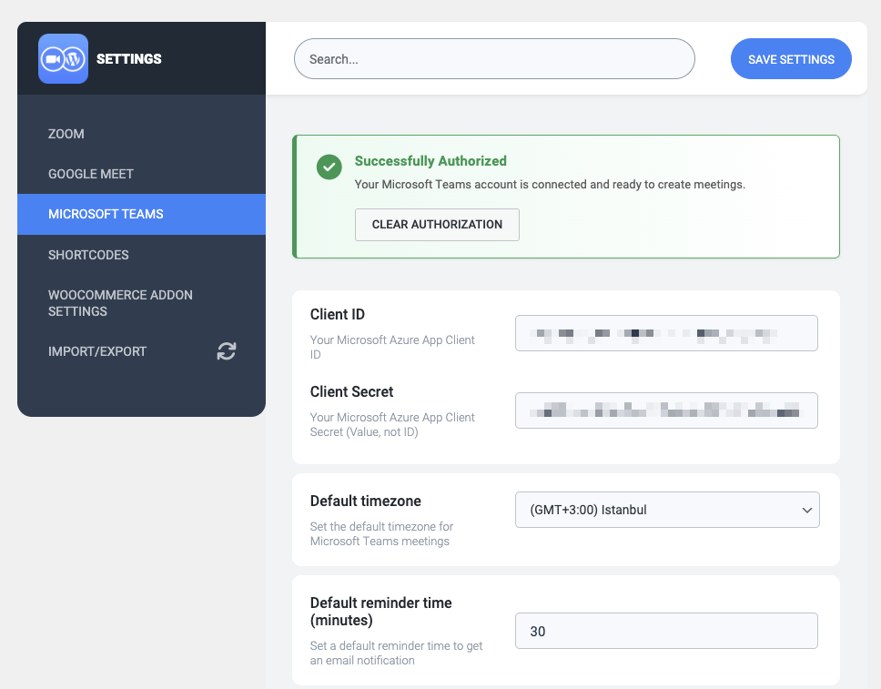The image size is (881, 689).
Task: Open the Import/Export section
Action: [97, 351]
